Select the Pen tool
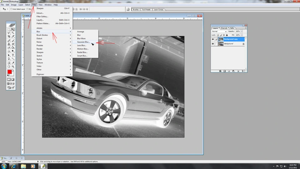The height and width of the screenshot is (169, 300). (9, 58)
